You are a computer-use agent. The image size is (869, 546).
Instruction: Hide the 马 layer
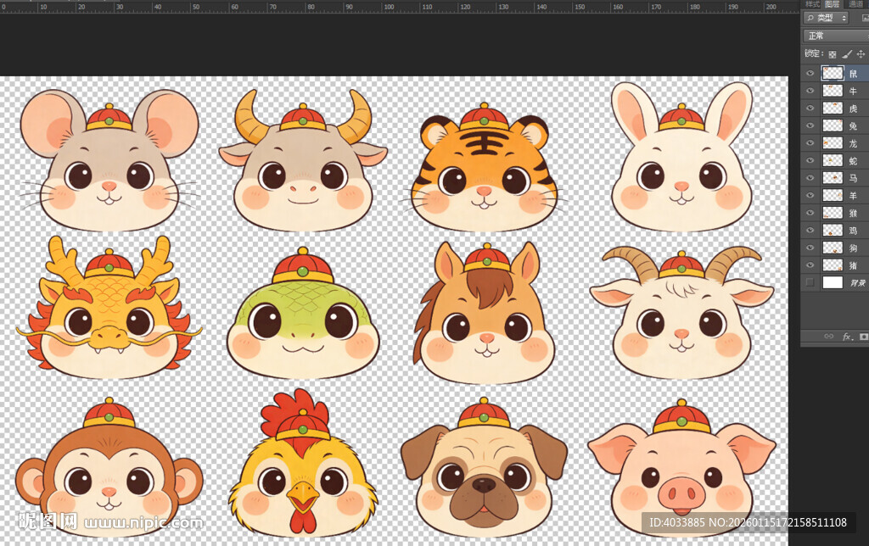pyautogui.click(x=810, y=178)
